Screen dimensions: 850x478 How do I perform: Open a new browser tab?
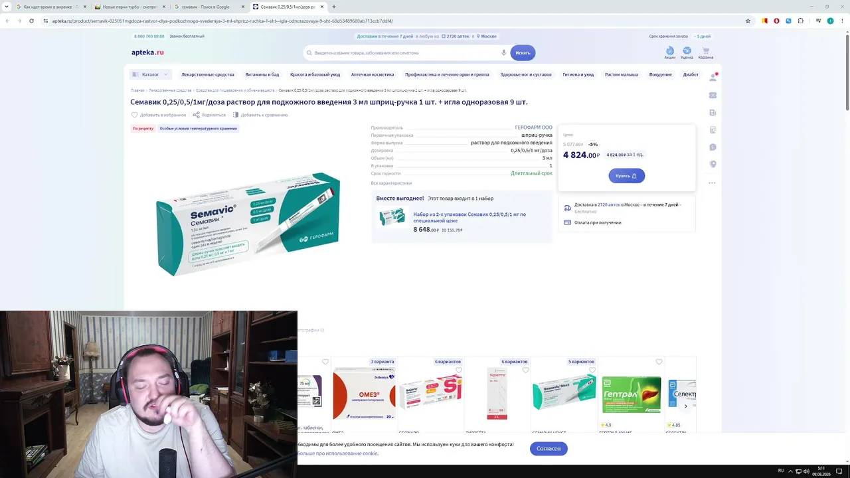click(x=334, y=7)
